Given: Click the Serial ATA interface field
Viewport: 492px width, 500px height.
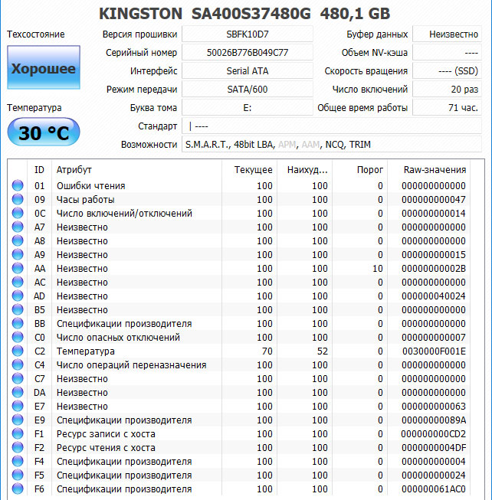Looking at the screenshot, I should 248,70.
